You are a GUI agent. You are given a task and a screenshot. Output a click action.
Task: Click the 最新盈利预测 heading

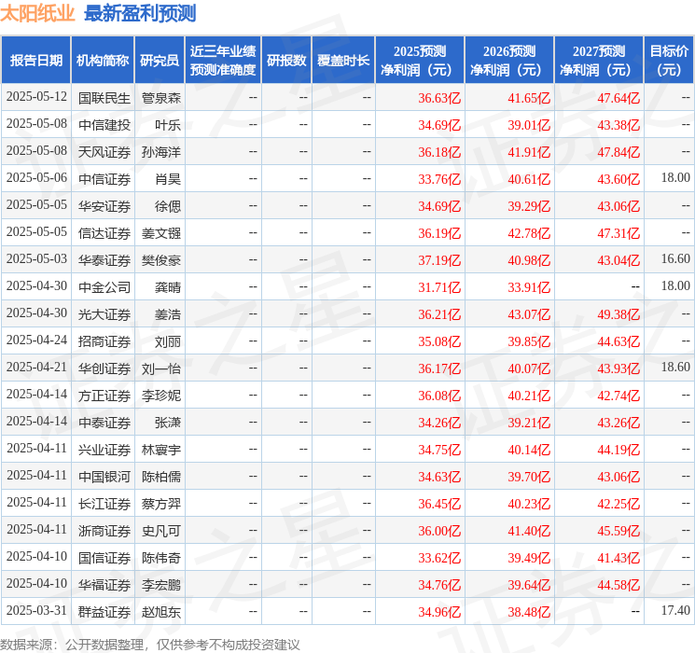(x=140, y=13)
